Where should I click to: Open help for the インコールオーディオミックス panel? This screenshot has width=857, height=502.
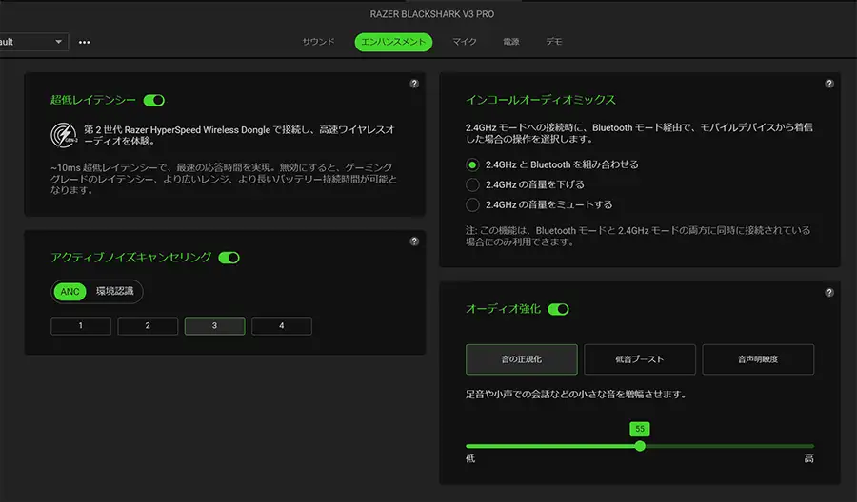(x=829, y=84)
